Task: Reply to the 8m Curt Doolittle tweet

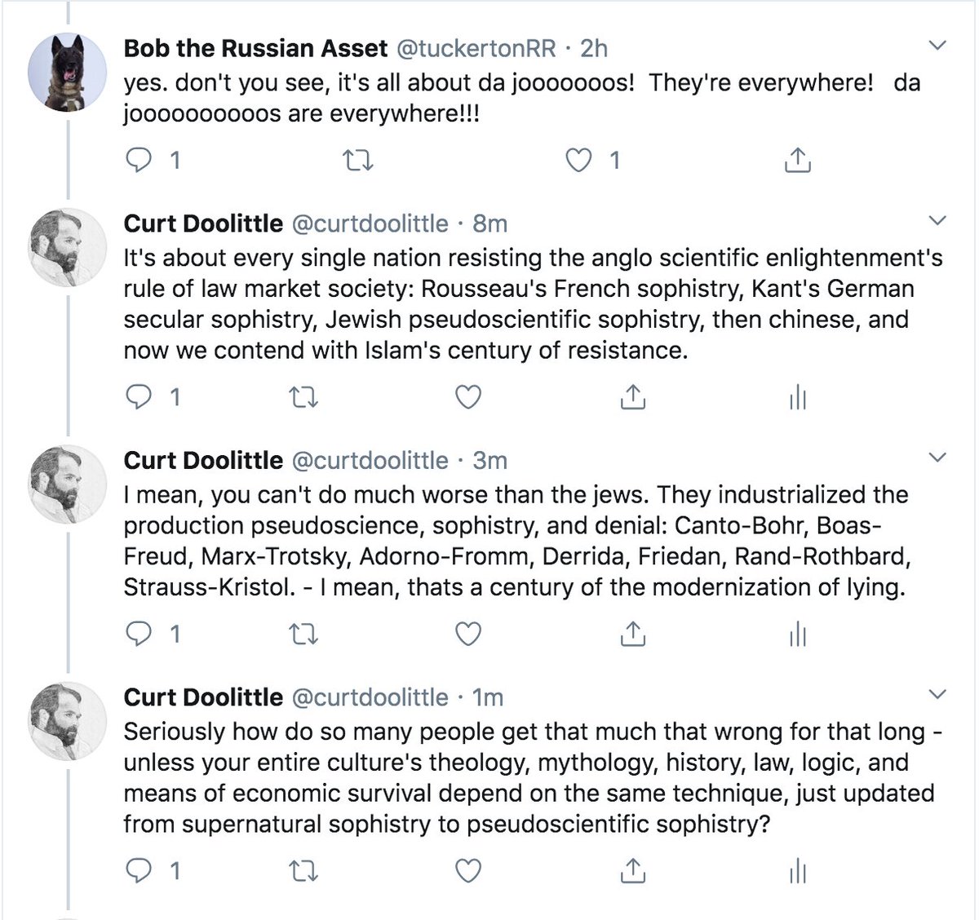Action: click(140, 397)
